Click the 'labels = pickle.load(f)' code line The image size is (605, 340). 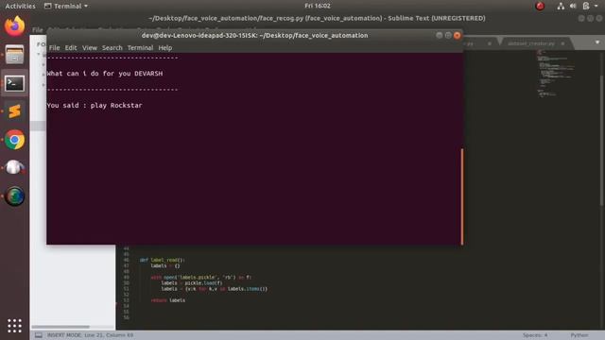pyautogui.click(x=192, y=283)
